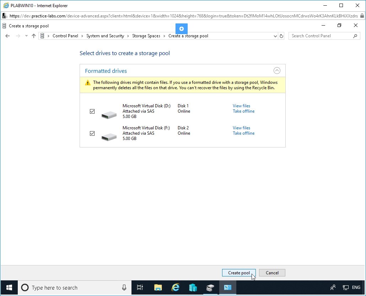The image size is (366, 296).
Task: Expand chevron after Storage Spaces breadcrumb
Action: pyautogui.click(x=164, y=36)
